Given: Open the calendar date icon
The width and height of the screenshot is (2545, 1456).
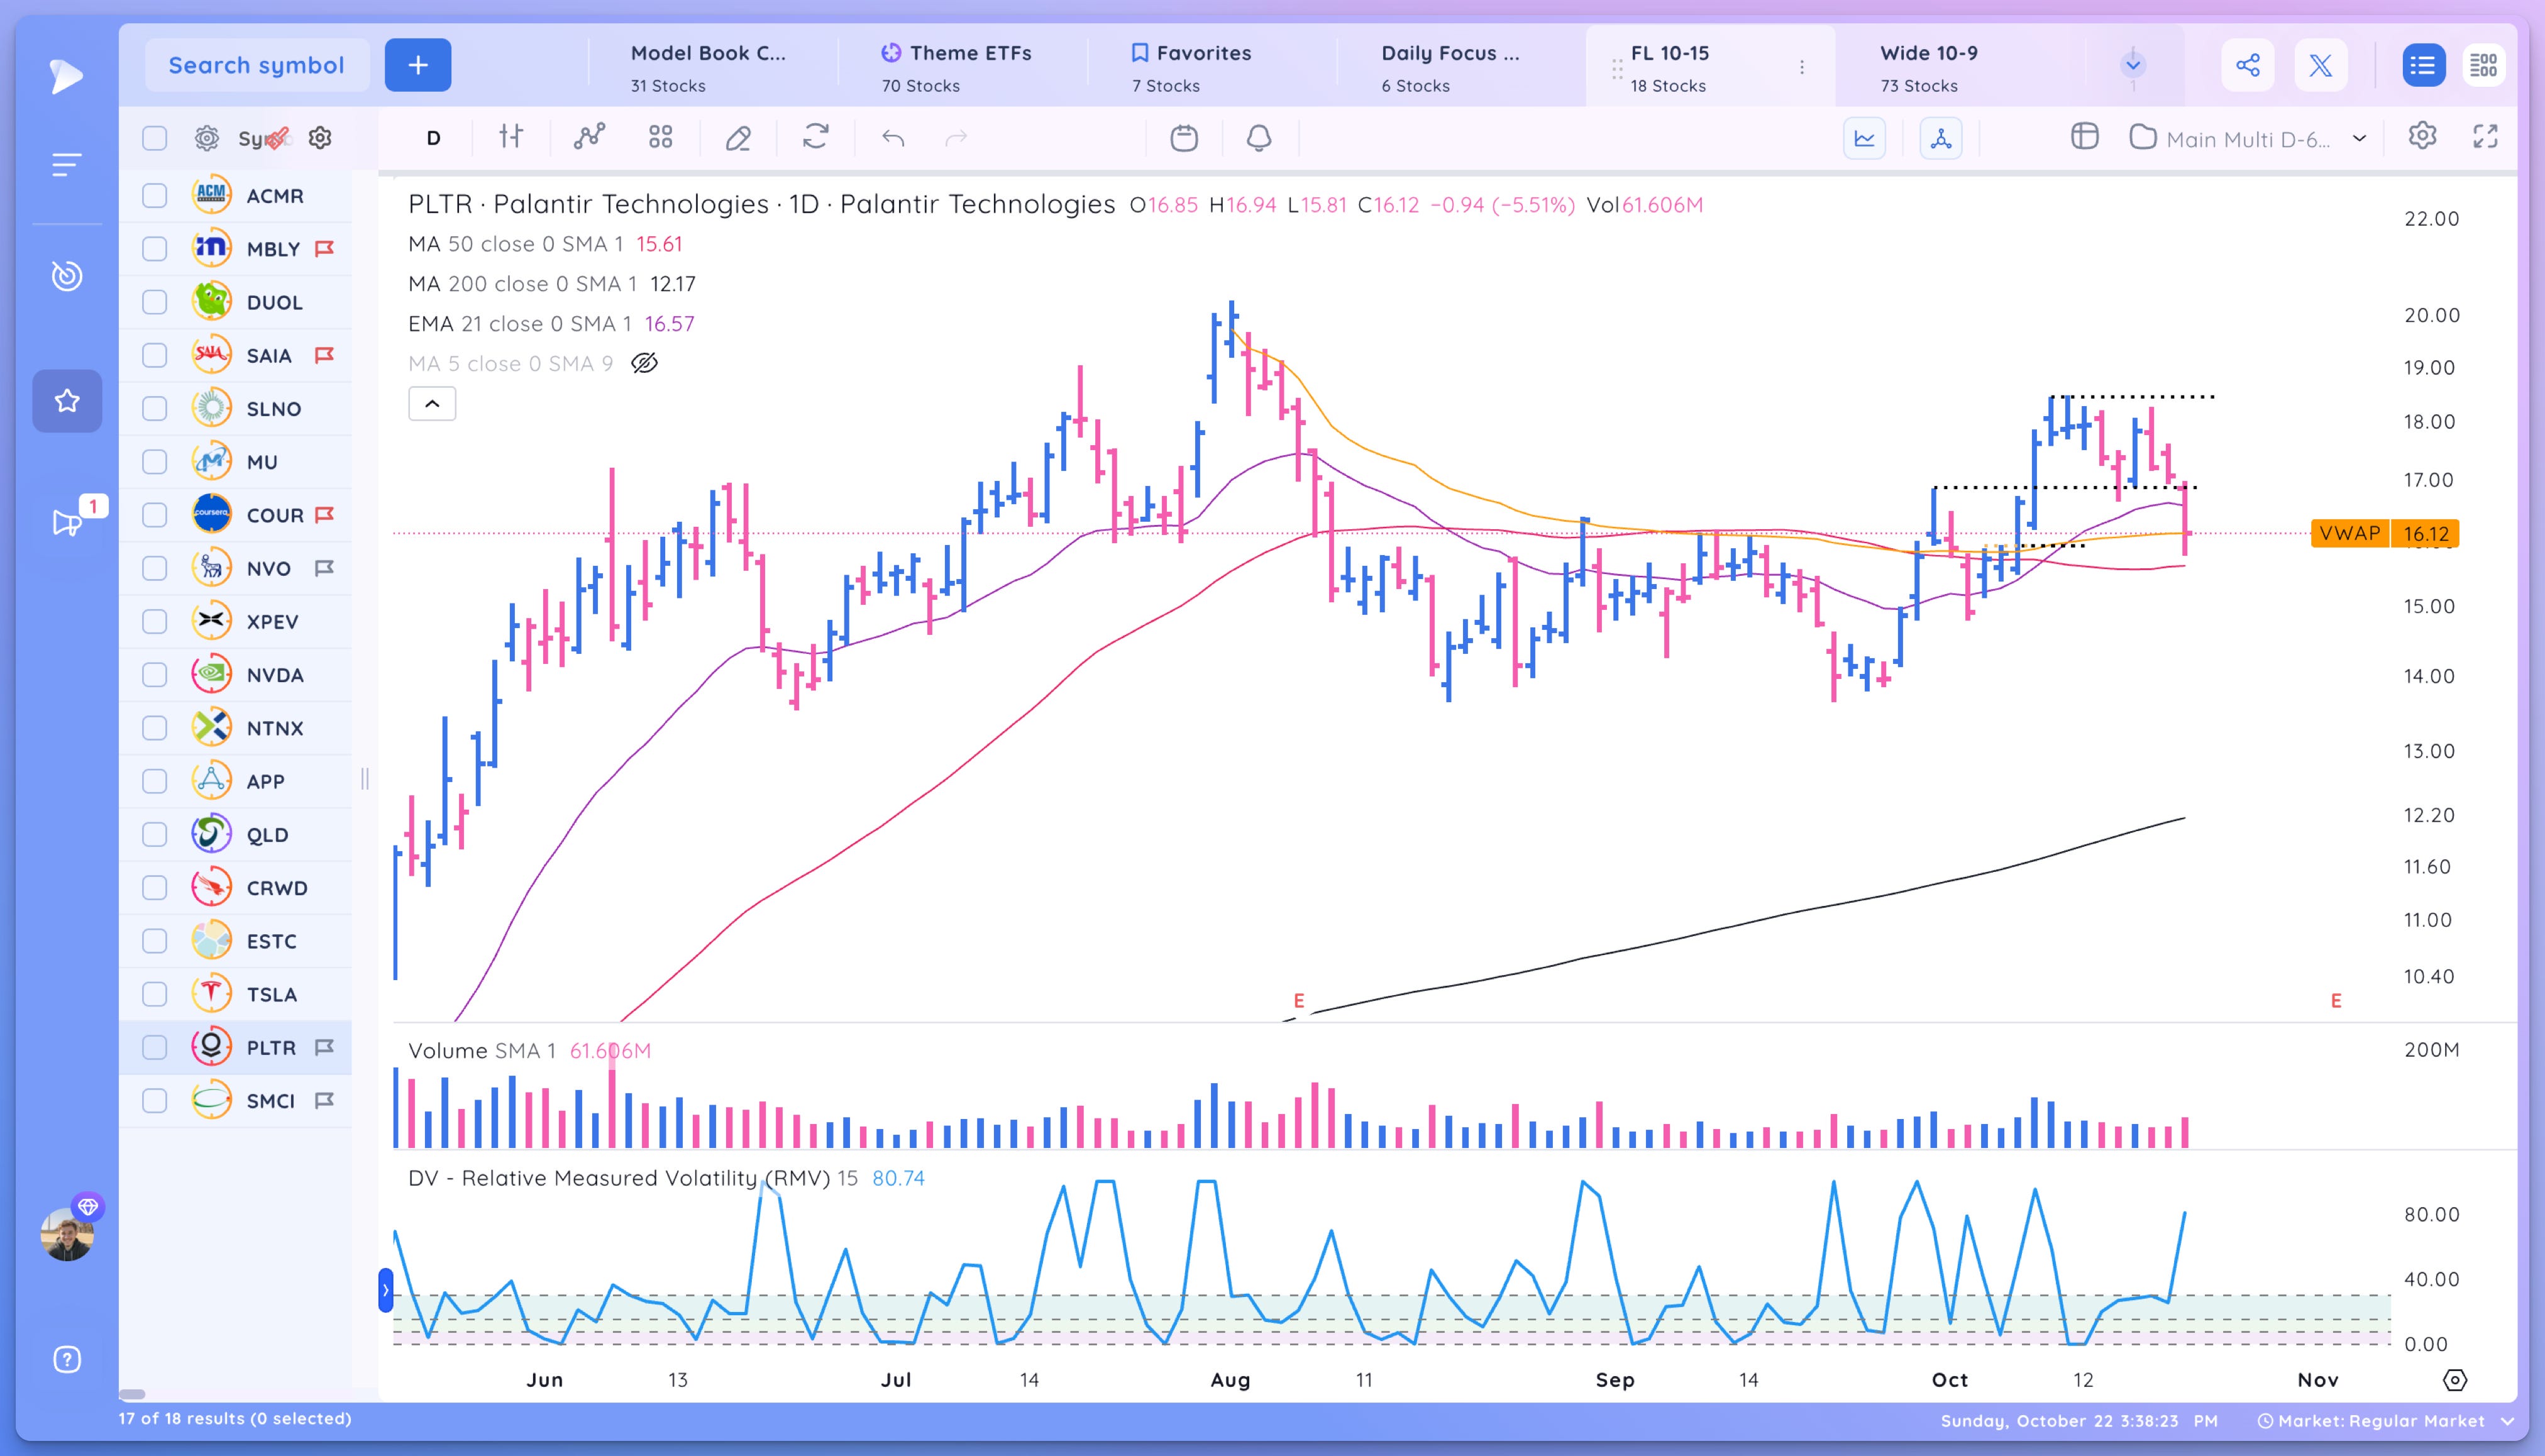Looking at the screenshot, I should pos(1184,137).
